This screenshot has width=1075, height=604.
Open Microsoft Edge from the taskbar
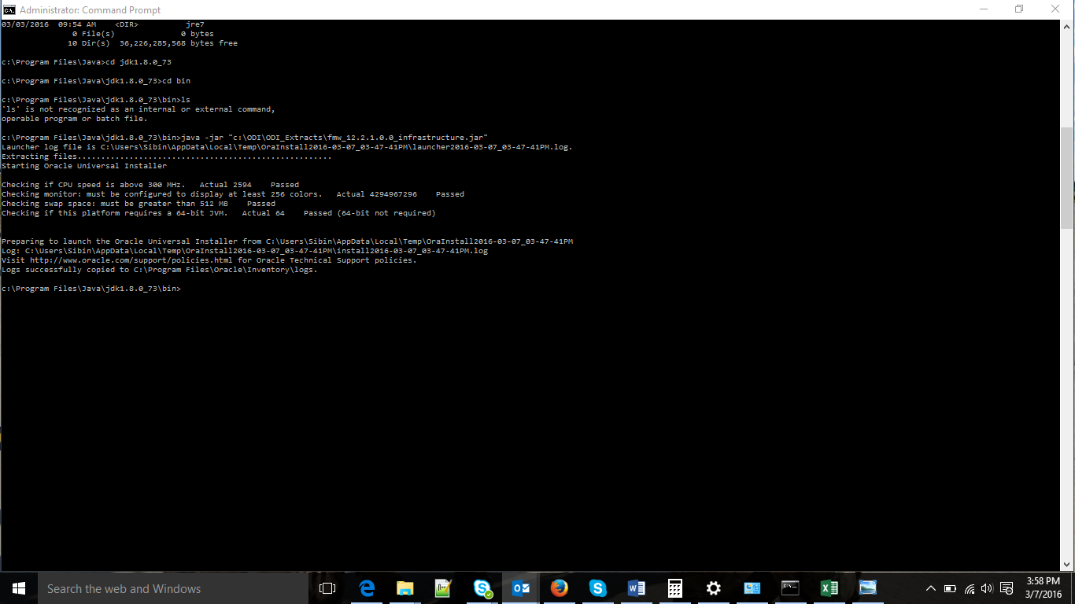coord(367,587)
